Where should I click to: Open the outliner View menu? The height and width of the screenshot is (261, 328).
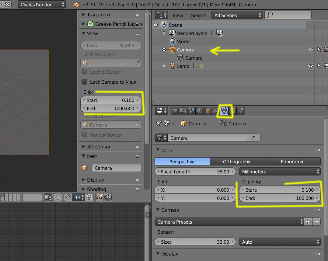click(x=178, y=15)
